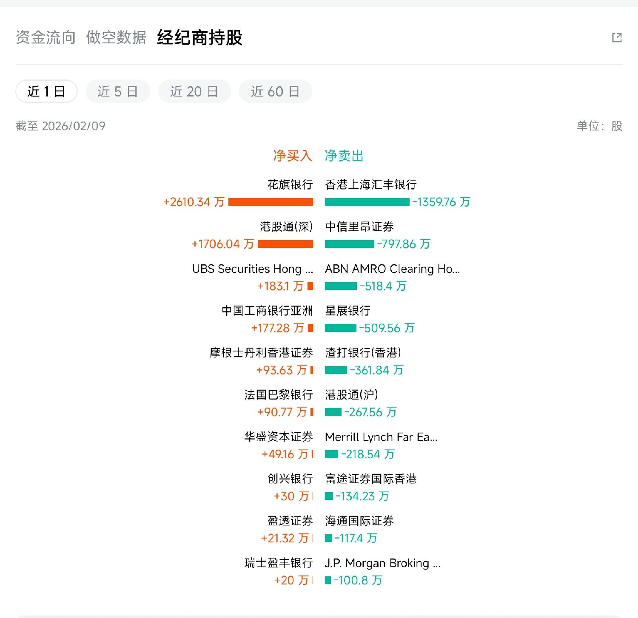Select the 近 60 日 period toggle
638x618 pixels.
[x=275, y=91]
